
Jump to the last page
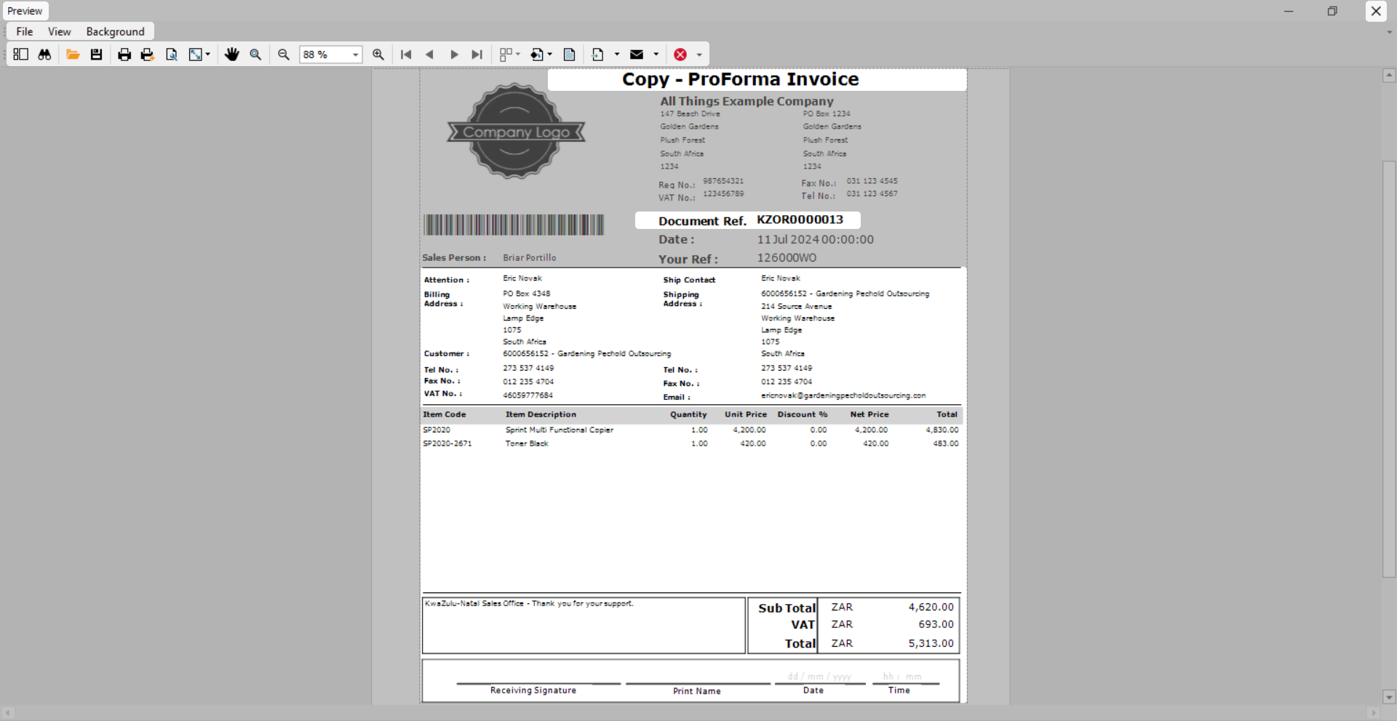coord(477,55)
